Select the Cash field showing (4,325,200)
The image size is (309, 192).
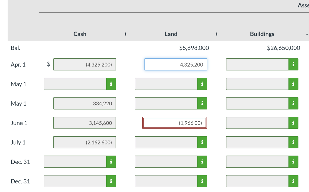click(x=84, y=64)
